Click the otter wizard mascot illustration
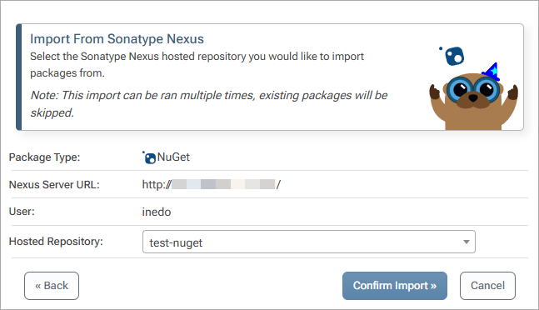The width and height of the screenshot is (539, 310). (473, 97)
